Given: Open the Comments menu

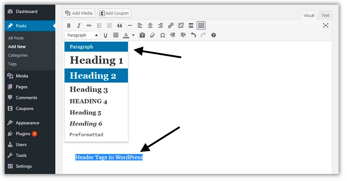Looking at the screenshot, I should (x=30, y=98).
